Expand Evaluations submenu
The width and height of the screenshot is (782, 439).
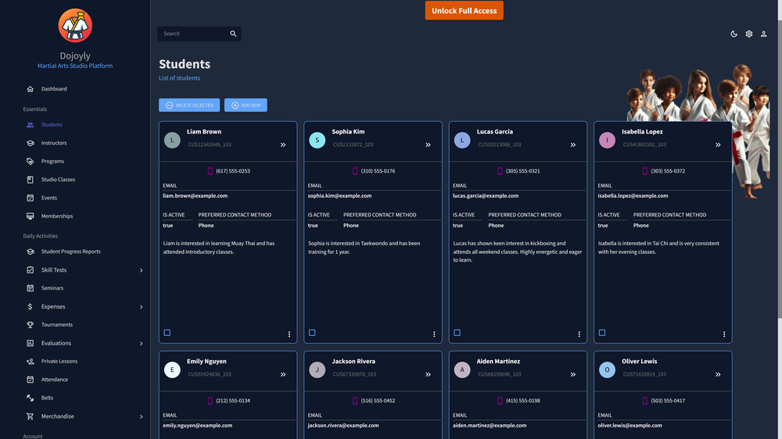pyautogui.click(x=141, y=344)
